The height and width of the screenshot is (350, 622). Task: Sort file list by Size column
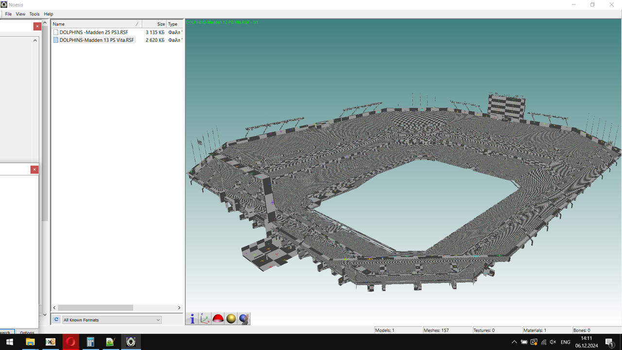pyautogui.click(x=154, y=24)
